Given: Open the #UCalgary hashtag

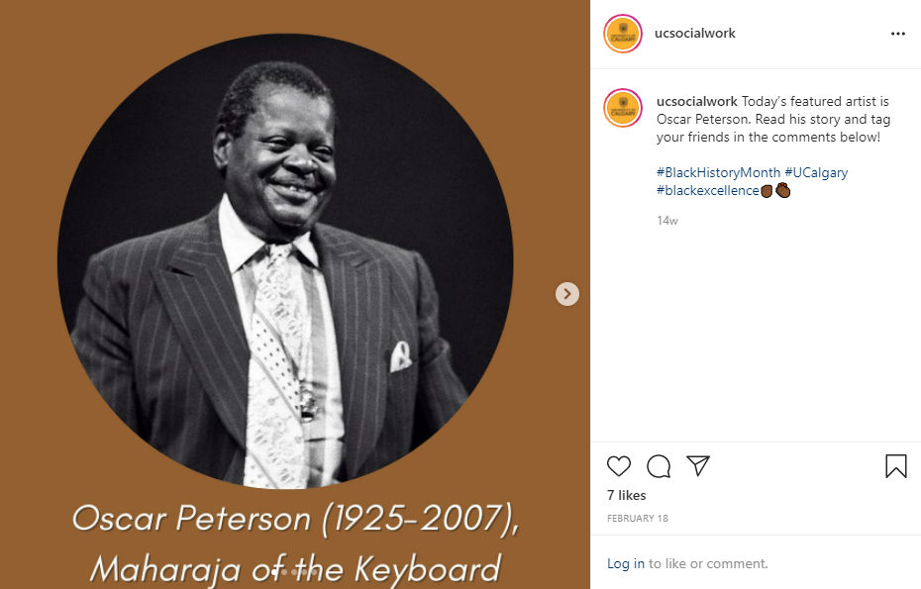Looking at the screenshot, I should pos(816,172).
